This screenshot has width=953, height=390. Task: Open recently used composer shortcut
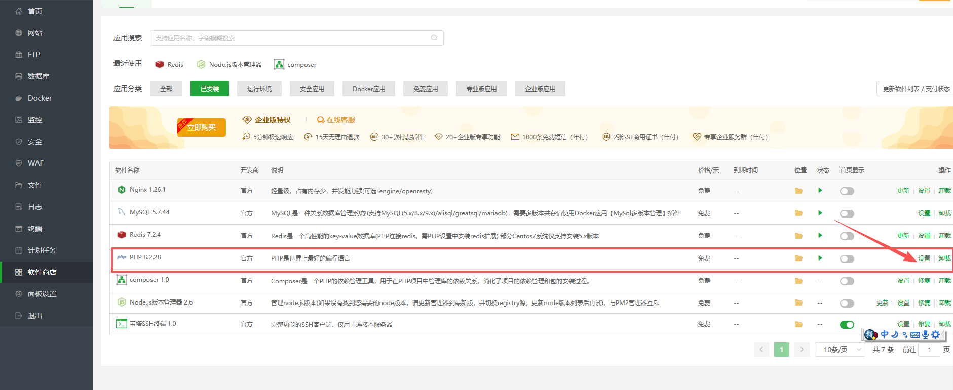295,64
